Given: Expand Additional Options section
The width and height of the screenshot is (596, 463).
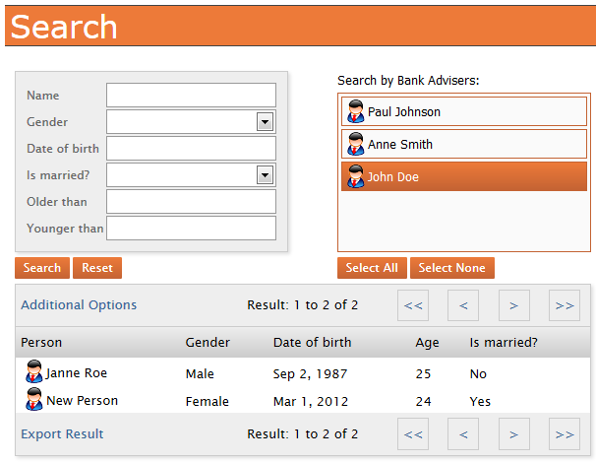Looking at the screenshot, I should coord(79,305).
